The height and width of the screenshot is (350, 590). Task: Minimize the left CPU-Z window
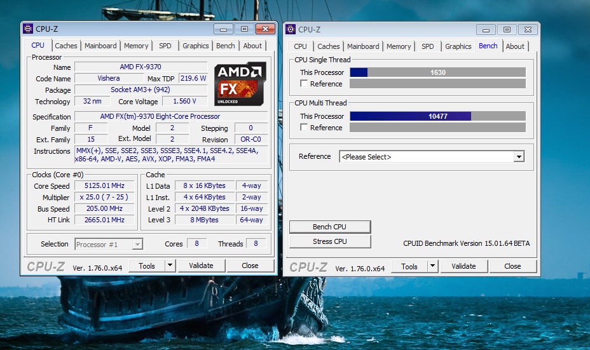point(224,29)
